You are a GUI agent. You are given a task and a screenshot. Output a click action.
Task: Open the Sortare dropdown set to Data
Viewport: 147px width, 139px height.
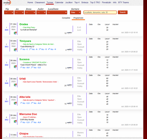75,12
